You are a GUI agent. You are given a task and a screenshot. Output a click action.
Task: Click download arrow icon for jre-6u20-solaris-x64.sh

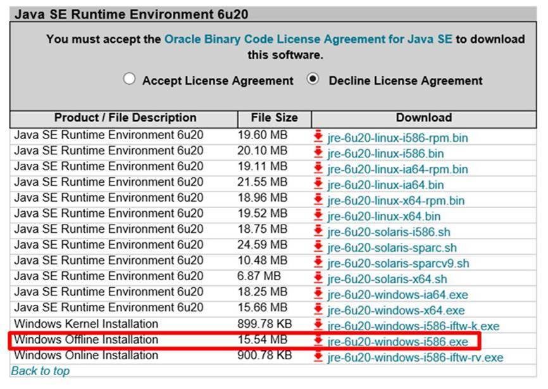318,278
